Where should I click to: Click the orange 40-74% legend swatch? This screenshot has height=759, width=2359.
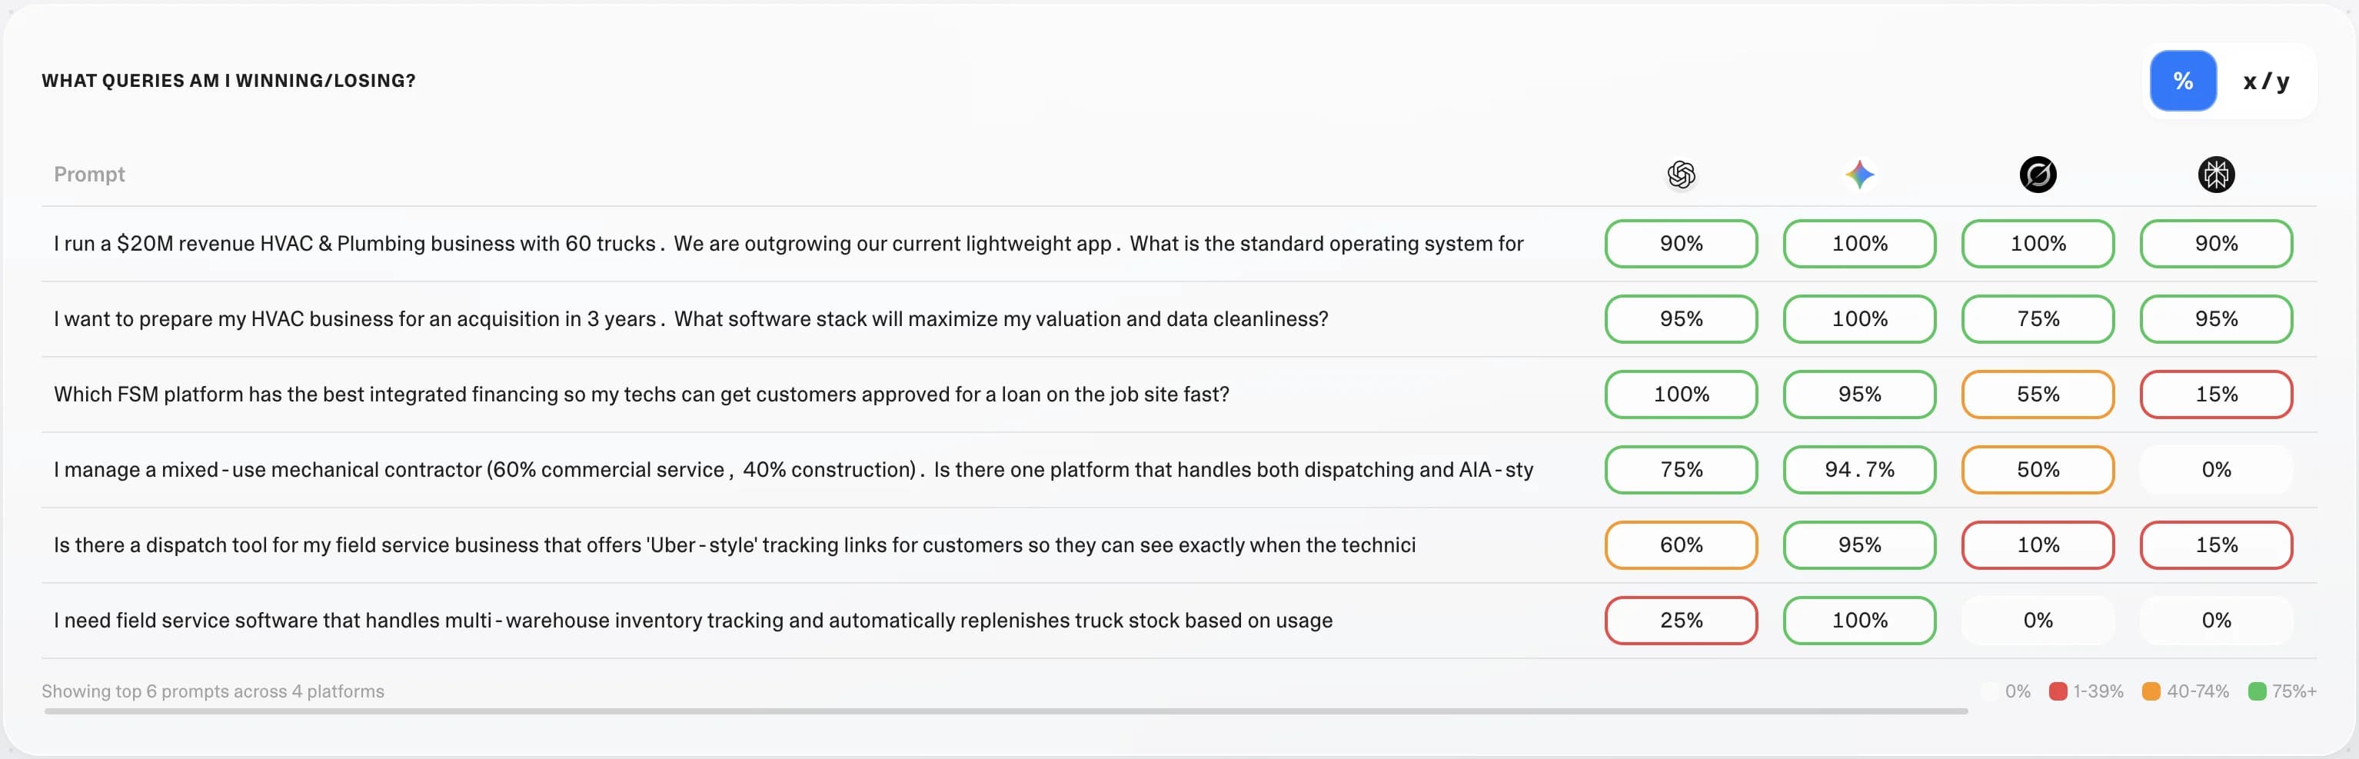click(x=2151, y=691)
